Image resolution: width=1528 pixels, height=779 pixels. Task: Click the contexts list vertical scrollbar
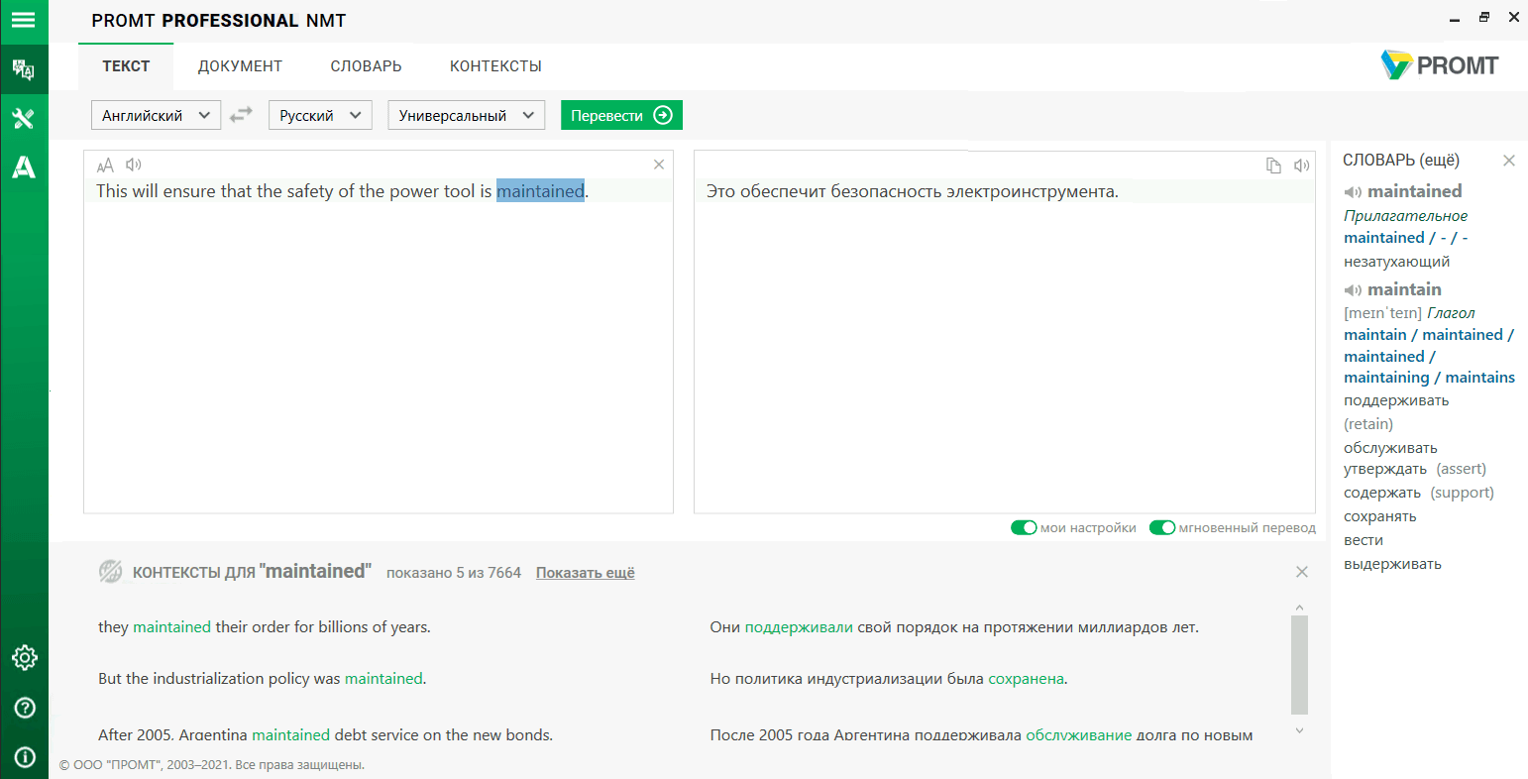coord(1300,664)
